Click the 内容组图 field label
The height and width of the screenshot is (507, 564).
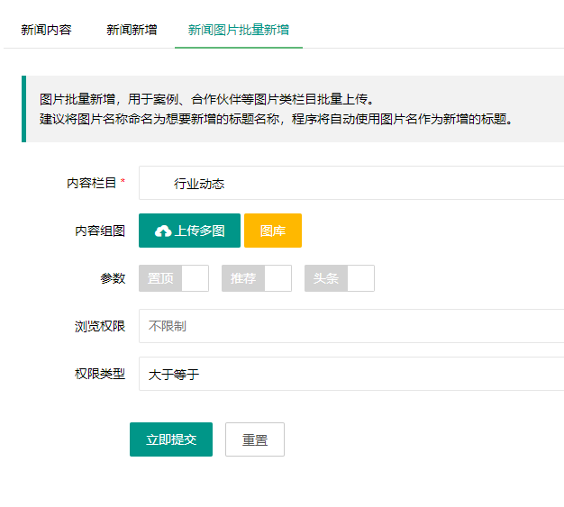pos(99,231)
